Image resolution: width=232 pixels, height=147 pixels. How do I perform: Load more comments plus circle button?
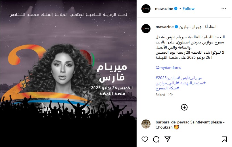[x=184, y=107]
